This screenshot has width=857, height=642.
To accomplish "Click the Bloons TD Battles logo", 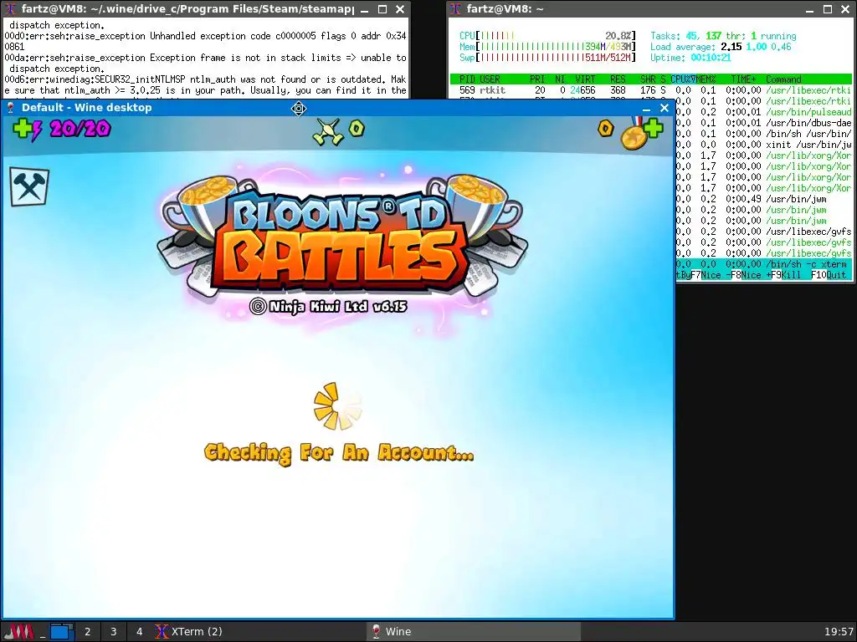I will pos(342,236).
